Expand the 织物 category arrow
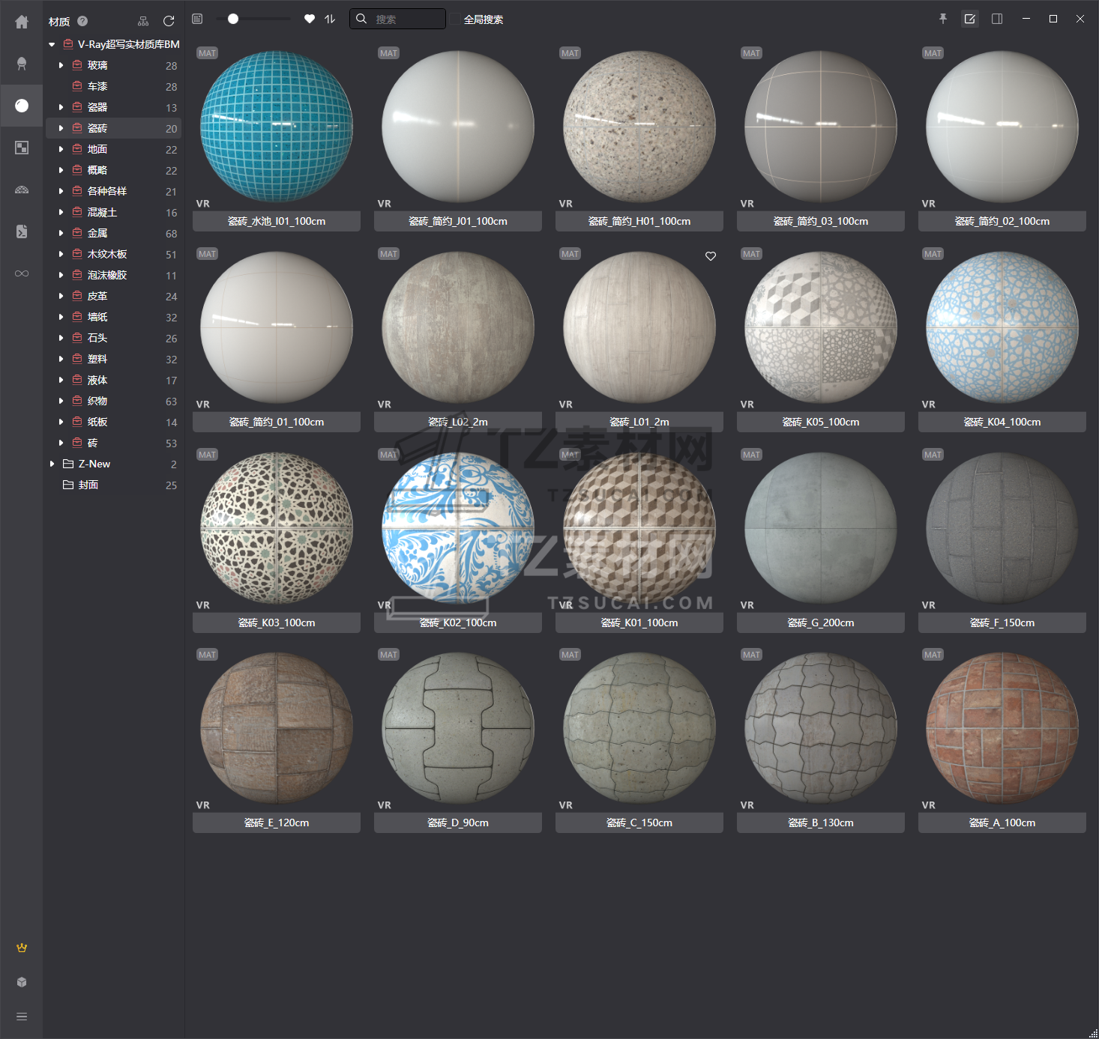The image size is (1099, 1039). [61, 401]
